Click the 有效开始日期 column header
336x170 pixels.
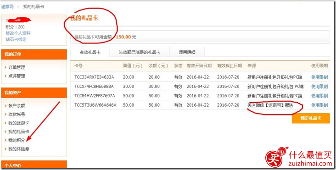[x=199, y=66]
